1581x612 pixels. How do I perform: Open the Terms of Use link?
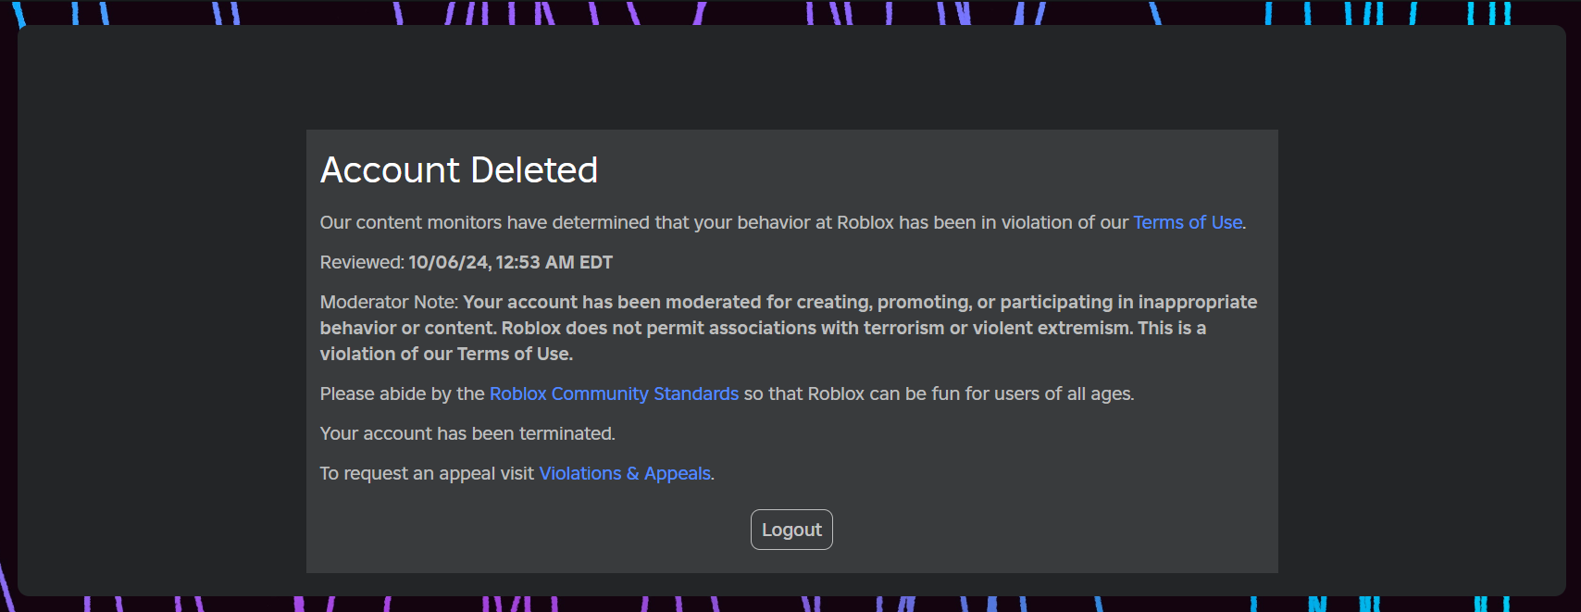(x=1188, y=222)
